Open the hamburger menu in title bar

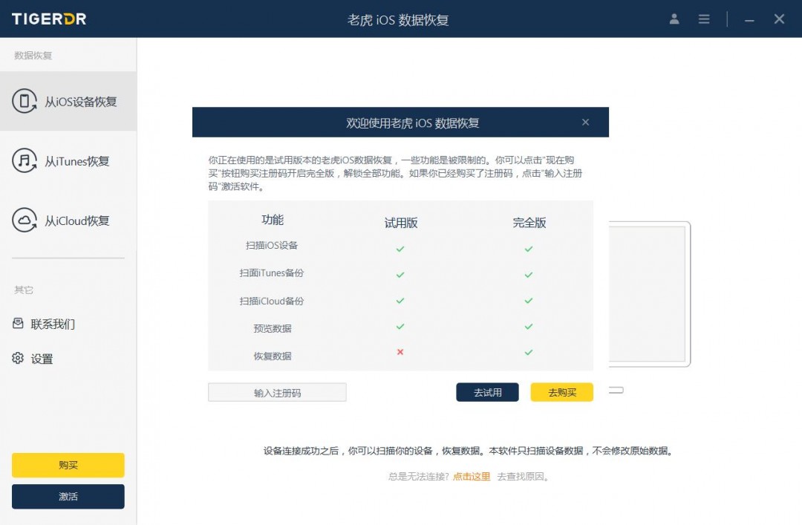pyautogui.click(x=704, y=19)
